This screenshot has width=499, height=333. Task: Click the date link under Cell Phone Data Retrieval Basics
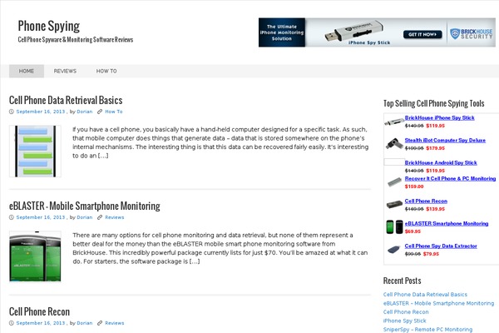point(41,112)
